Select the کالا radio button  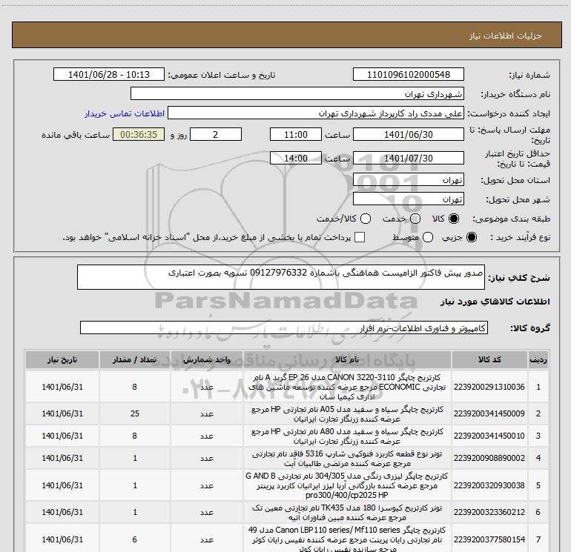(454, 219)
